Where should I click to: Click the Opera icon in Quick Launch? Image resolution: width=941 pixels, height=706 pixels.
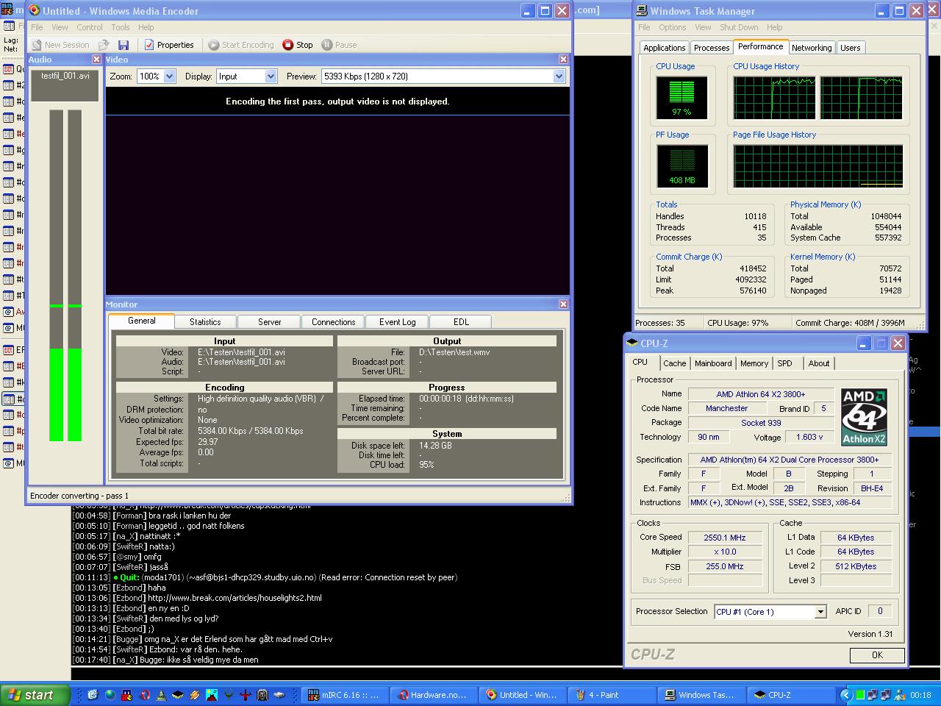146,694
